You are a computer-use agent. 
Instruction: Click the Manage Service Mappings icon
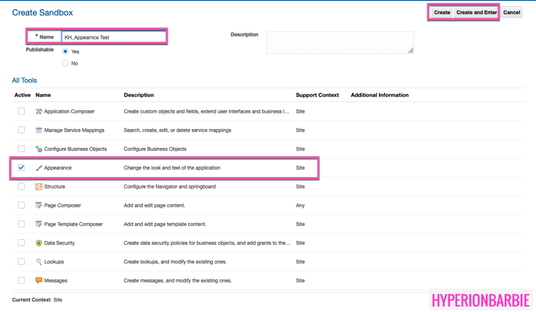[39, 130]
